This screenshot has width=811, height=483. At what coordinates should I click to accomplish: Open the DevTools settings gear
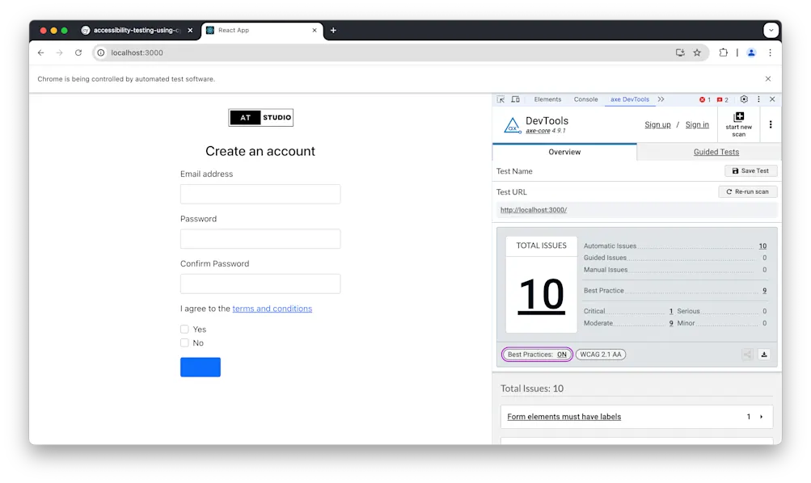744,99
